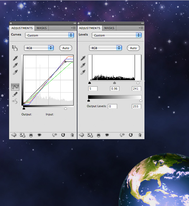Select the upper-right curve control point

65,61
